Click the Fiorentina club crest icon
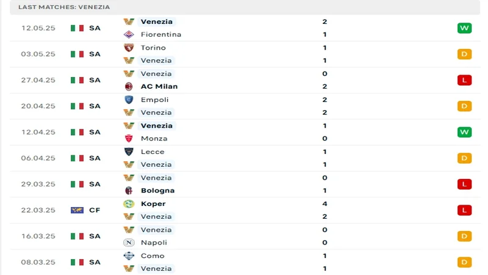 pyautogui.click(x=129, y=34)
